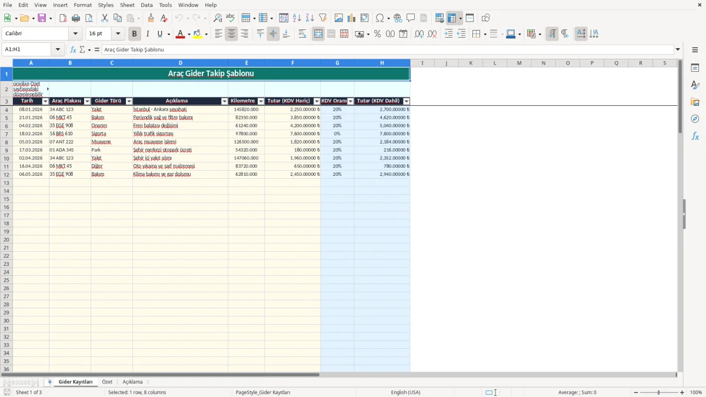Toggle Wrap Text
Screen dimensions: 706x397
[302, 34]
